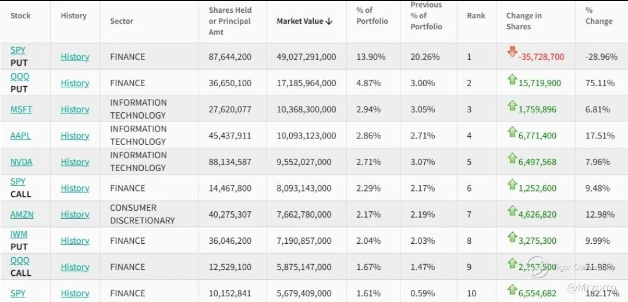Open the IWM stock ticker link

coord(19,234)
